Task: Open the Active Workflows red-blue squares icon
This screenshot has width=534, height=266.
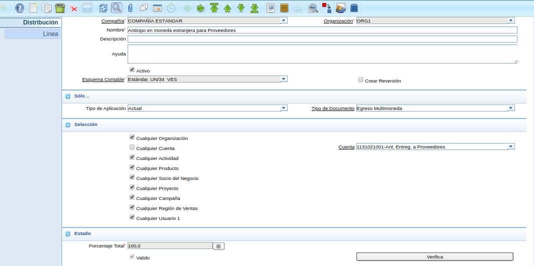Action: click(327, 7)
